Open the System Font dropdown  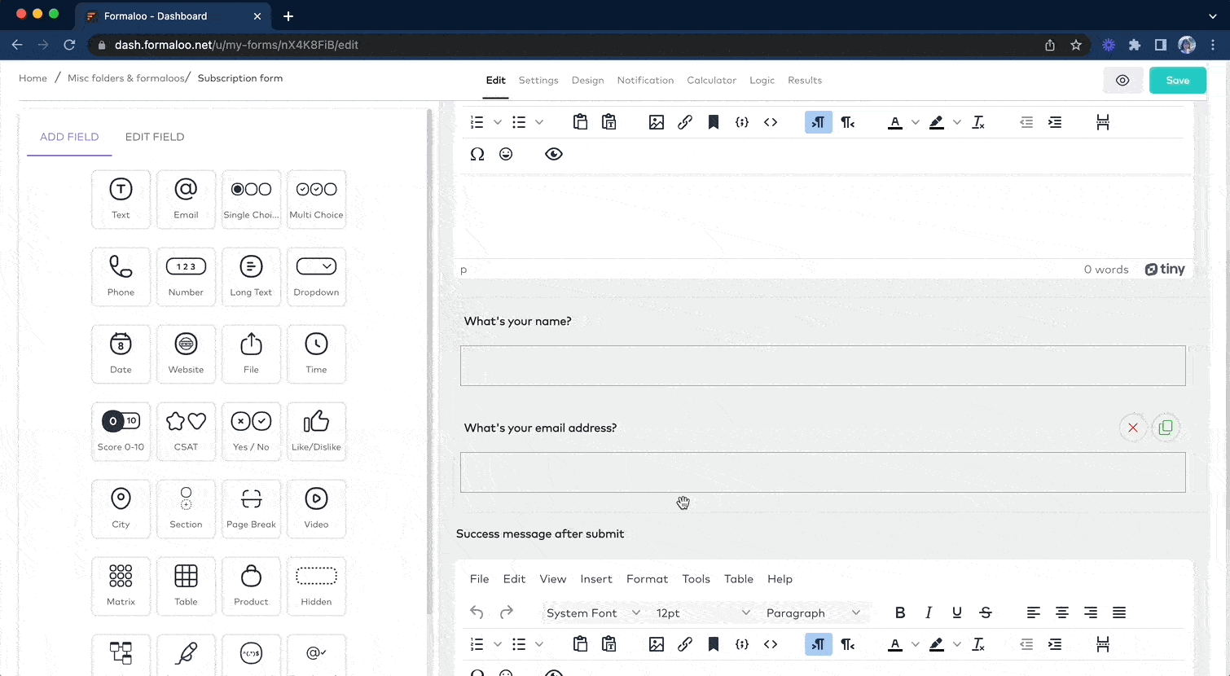coord(592,612)
